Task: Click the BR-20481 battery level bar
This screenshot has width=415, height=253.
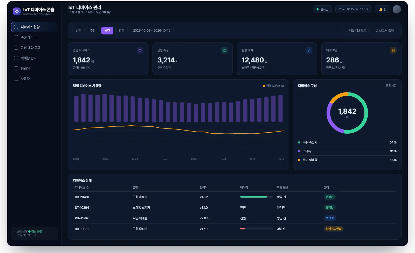Action: point(257,197)
